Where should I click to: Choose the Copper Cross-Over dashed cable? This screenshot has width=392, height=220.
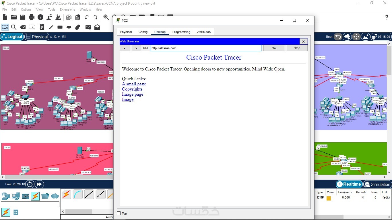click(100, 195)
